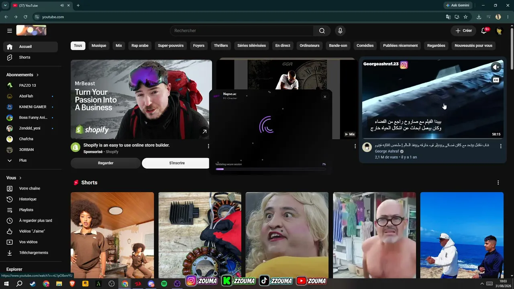514x289 pixels.
Task: Click the Regarder button on the ad
Action: 106,163
